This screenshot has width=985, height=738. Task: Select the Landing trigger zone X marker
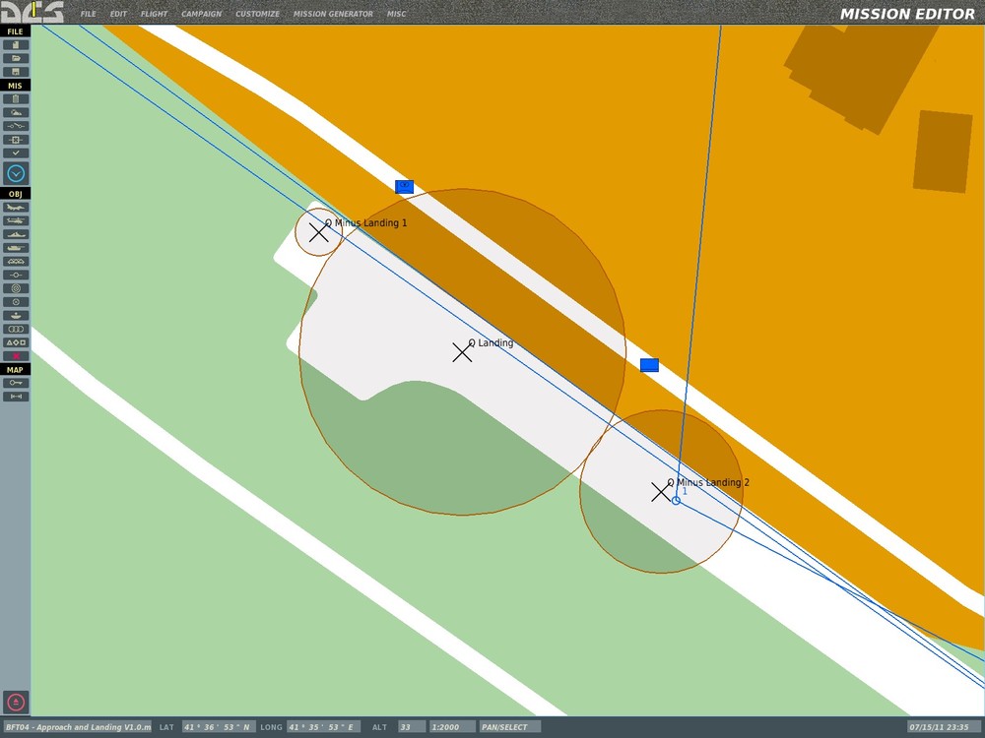click(x=462, y=352)
